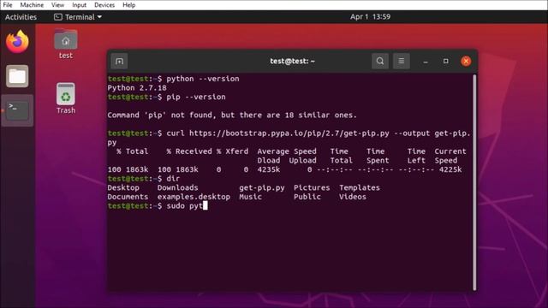This screenshot has width=548, height=308.
Task: Open the Activities overview
Action: (x=21, y=17)
